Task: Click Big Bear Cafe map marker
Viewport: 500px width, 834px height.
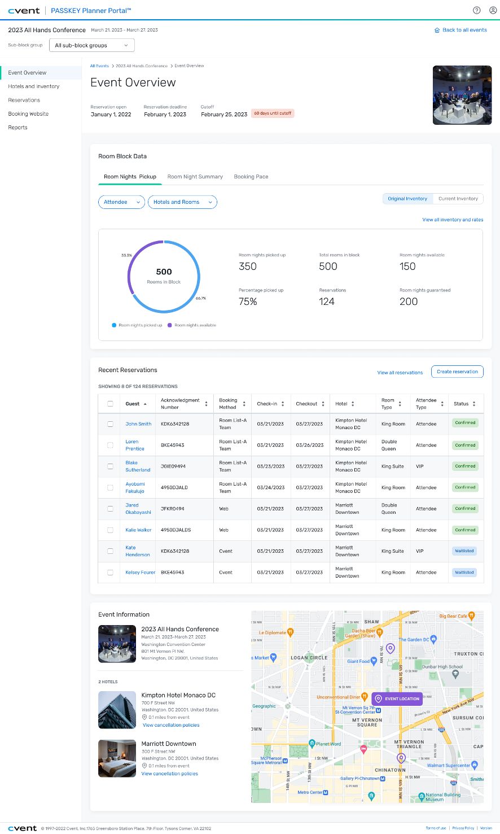Action: pyautogui.click(x=471, y=616)
